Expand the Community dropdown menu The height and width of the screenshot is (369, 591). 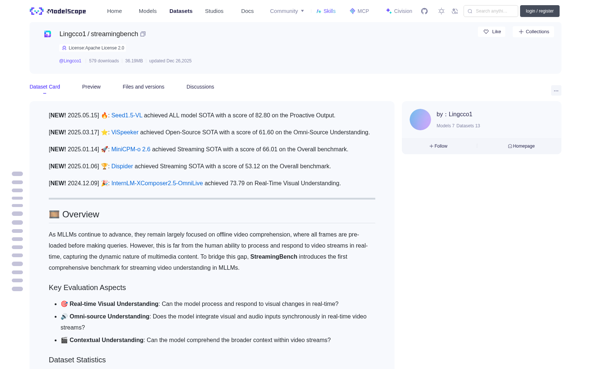pyautogui.click(x=287, y=11)
